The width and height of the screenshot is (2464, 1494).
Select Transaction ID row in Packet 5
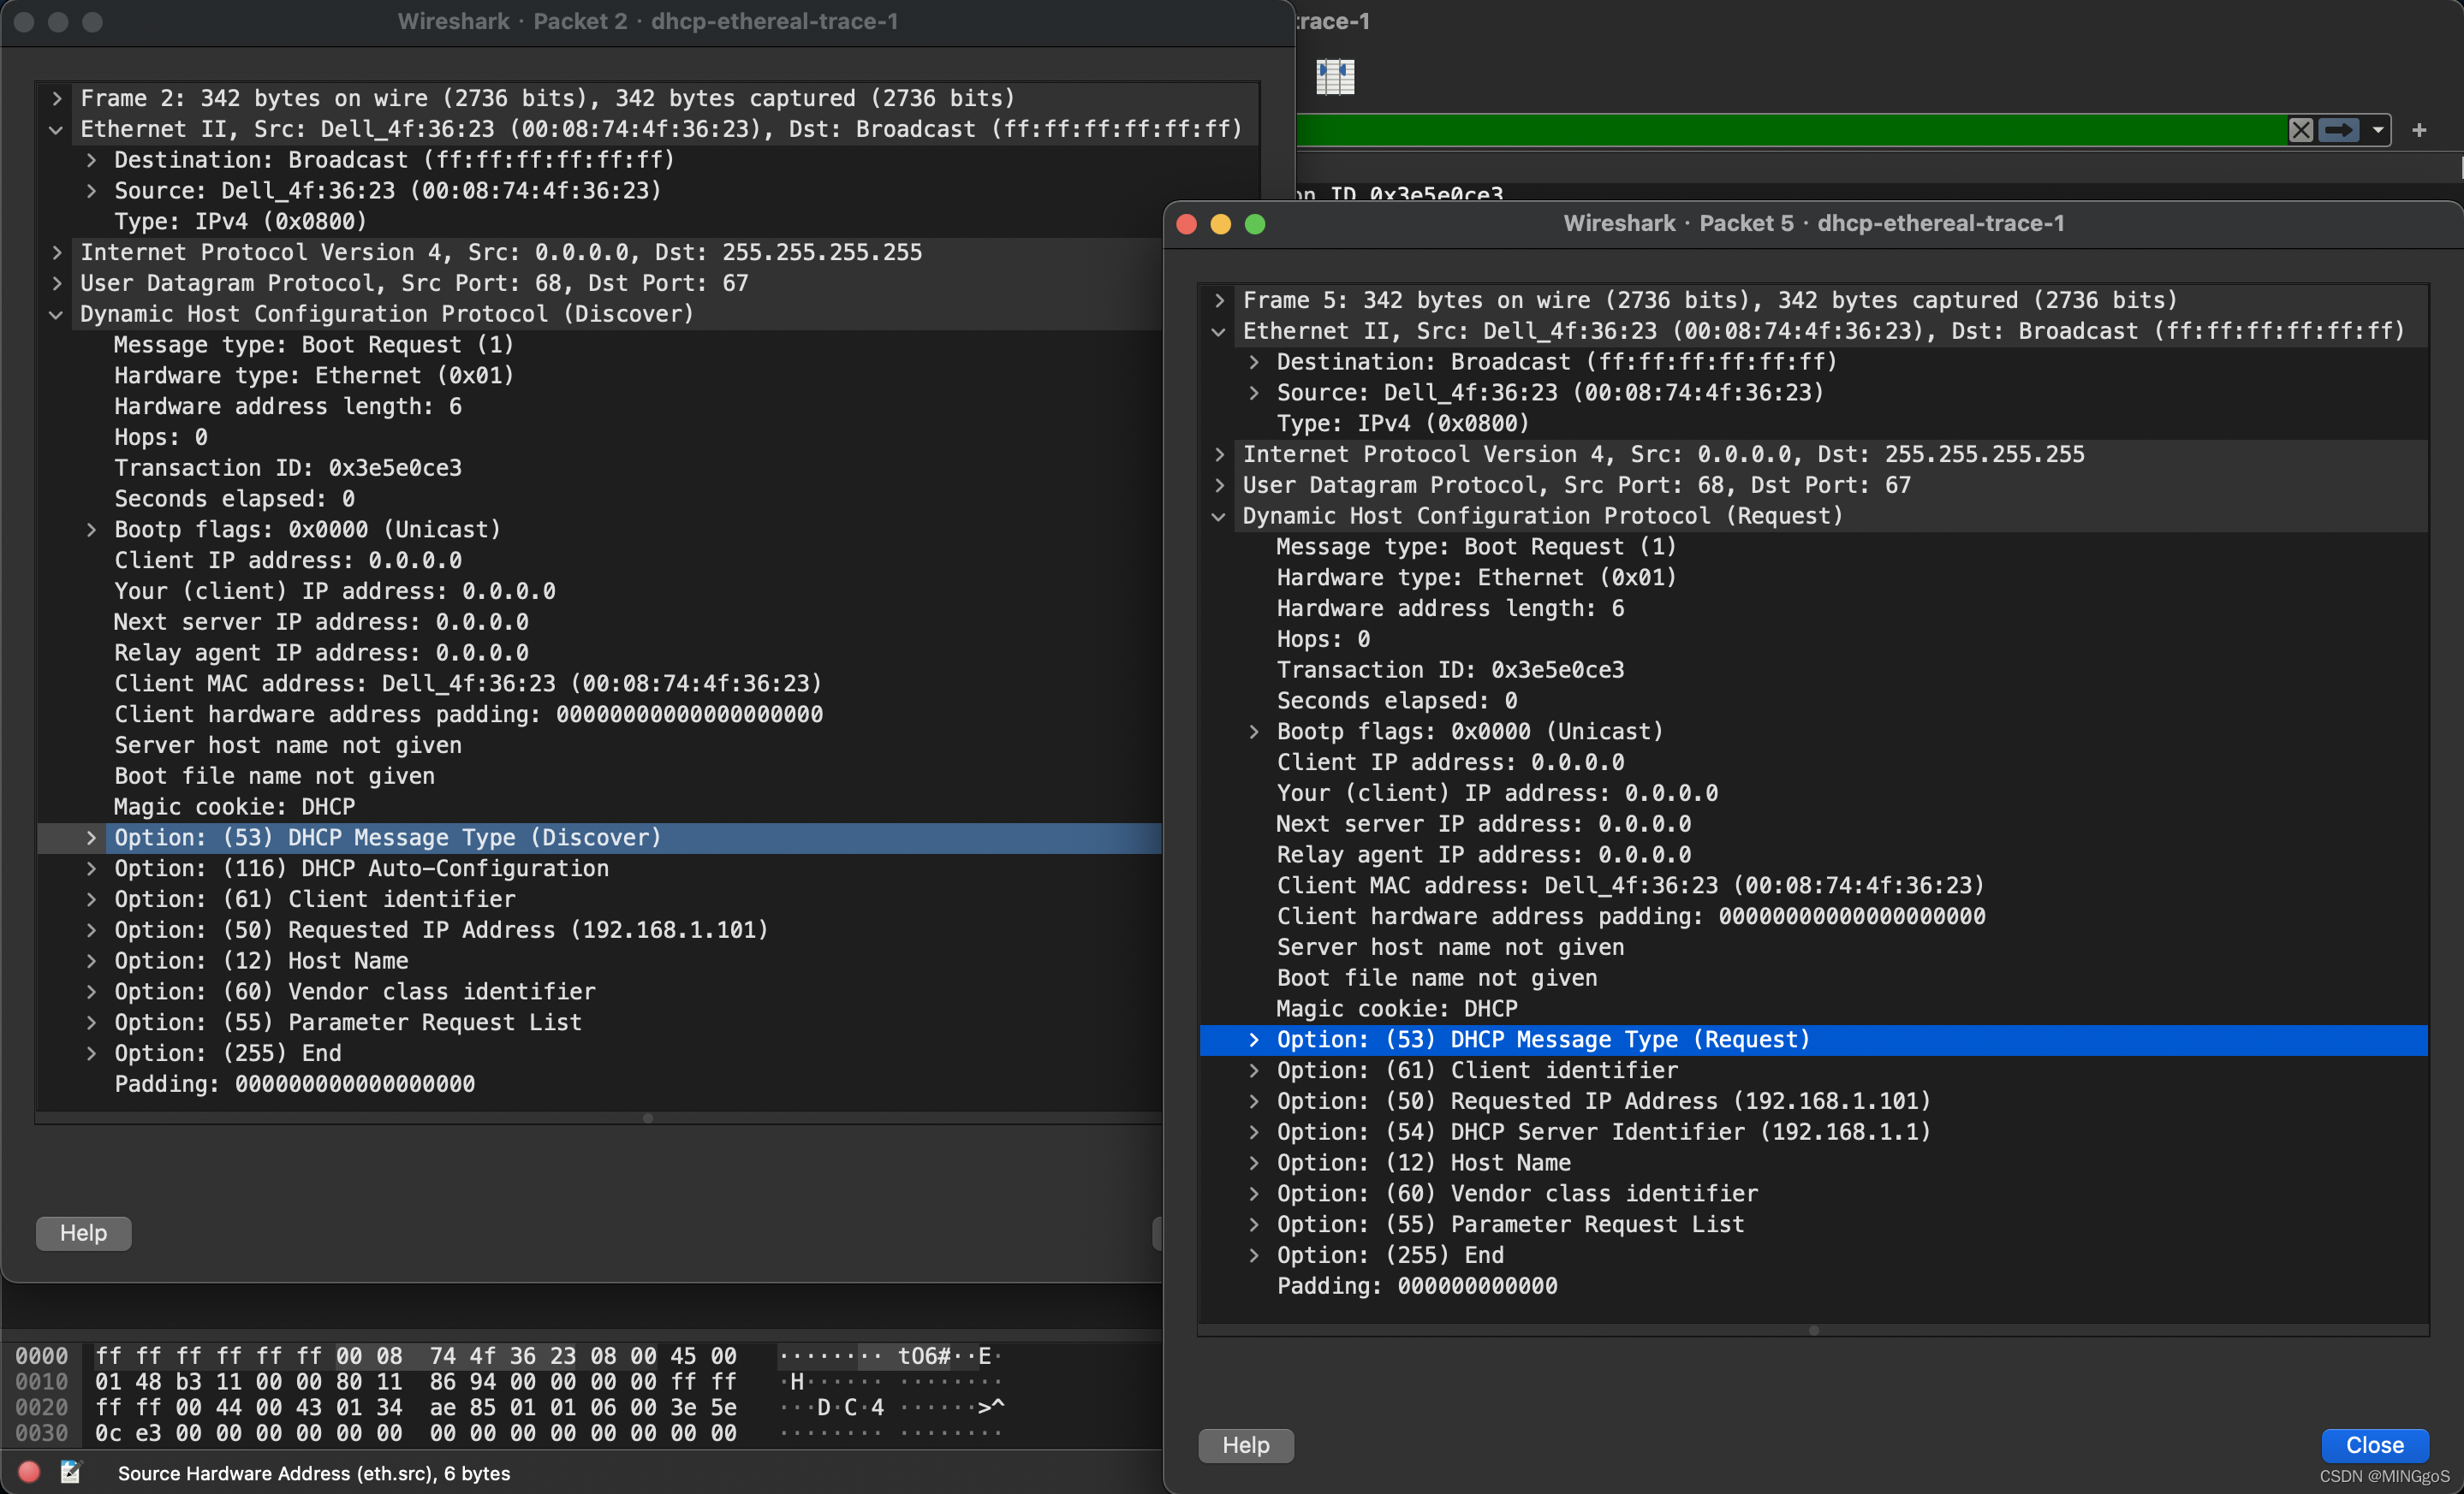(1814, 669)
